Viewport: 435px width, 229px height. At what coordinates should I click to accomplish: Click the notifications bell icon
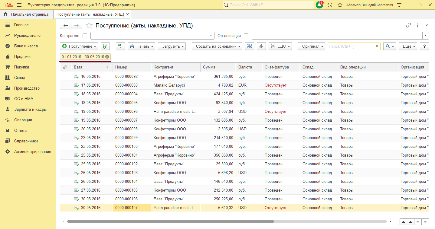[319, 5]
